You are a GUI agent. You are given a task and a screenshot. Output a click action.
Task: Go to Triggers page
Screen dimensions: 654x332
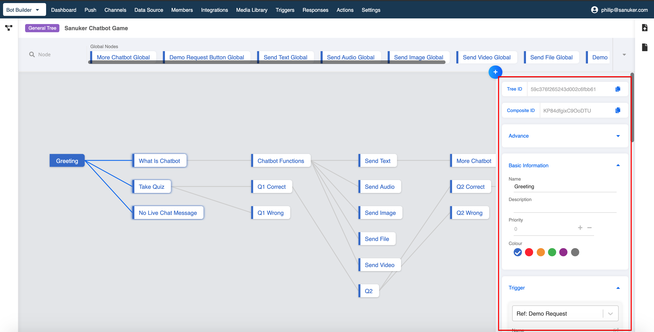click(x=285, y=10)
